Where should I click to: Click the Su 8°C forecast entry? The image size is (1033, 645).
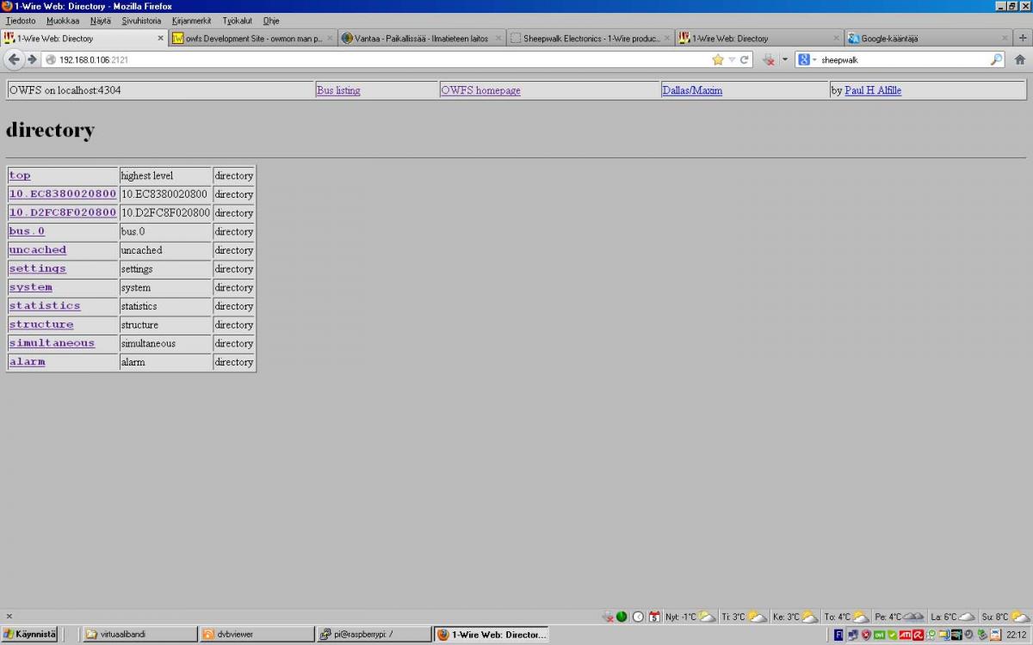[x=1006, y=617]
